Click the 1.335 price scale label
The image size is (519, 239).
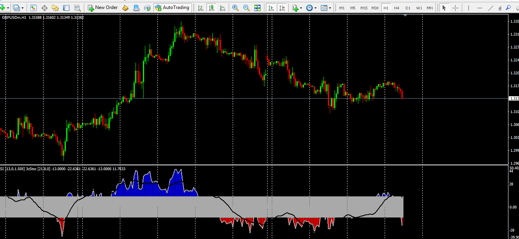coord(514,22)
